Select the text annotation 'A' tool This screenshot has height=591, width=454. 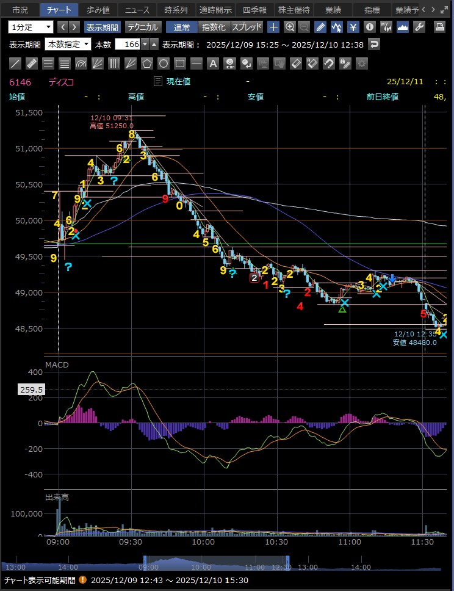coord(213,63)
